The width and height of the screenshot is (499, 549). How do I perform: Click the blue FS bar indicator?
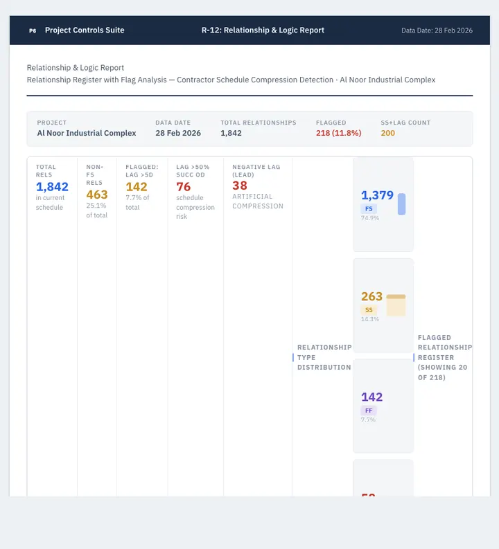[401, 204]
